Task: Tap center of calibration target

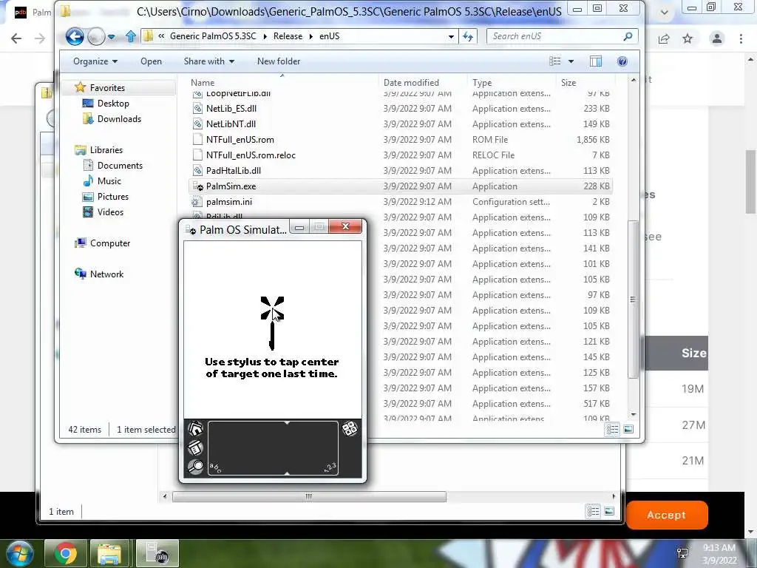Action: coord(272,308)
